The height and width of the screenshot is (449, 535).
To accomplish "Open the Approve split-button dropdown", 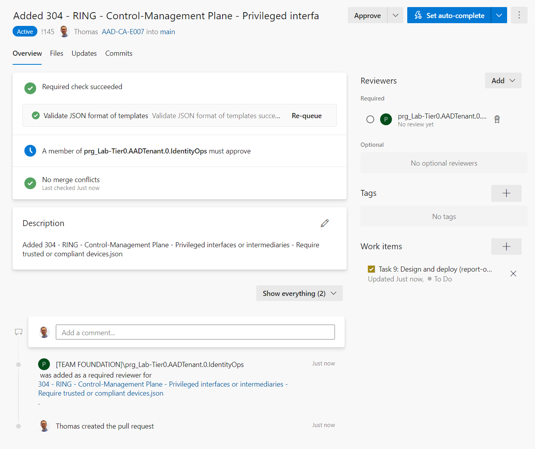I will click(395, 15).
